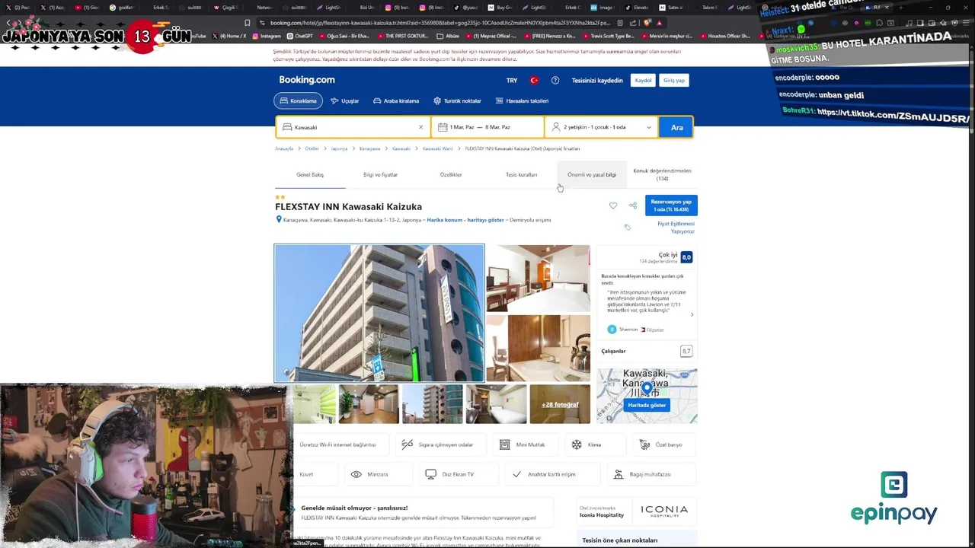Click the bed icon in destination field

click(286, 127)
